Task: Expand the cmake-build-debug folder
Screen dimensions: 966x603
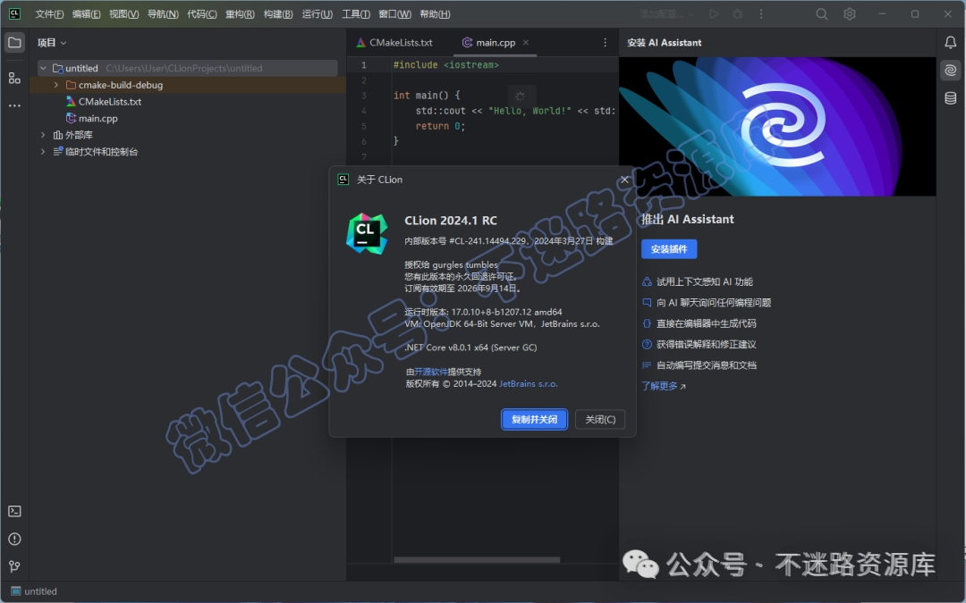Action: [x=56, y=85]
